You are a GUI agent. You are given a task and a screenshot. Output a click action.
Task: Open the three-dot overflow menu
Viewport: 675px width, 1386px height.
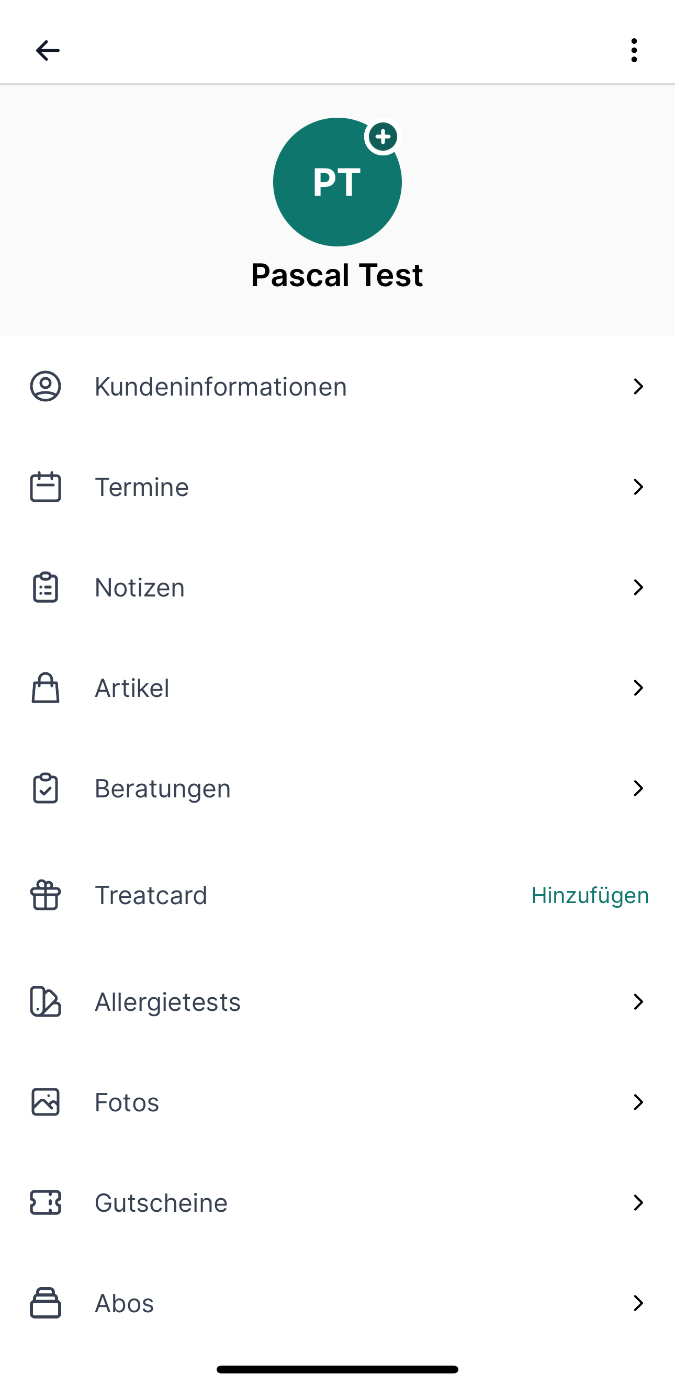[x=634, y=51]
